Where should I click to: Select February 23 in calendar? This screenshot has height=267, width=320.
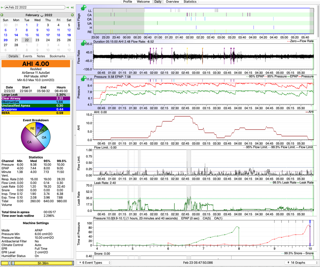(37, 40)
